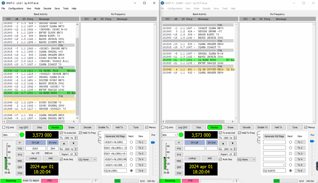
Task: Open Decode menu in left window
Action: tap(47, 8)
